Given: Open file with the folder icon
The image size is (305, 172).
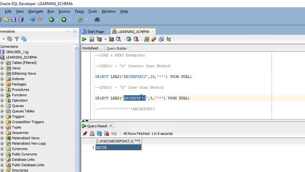Looking at the screenshot, I should pyautogui.click(x=6, y=20).
